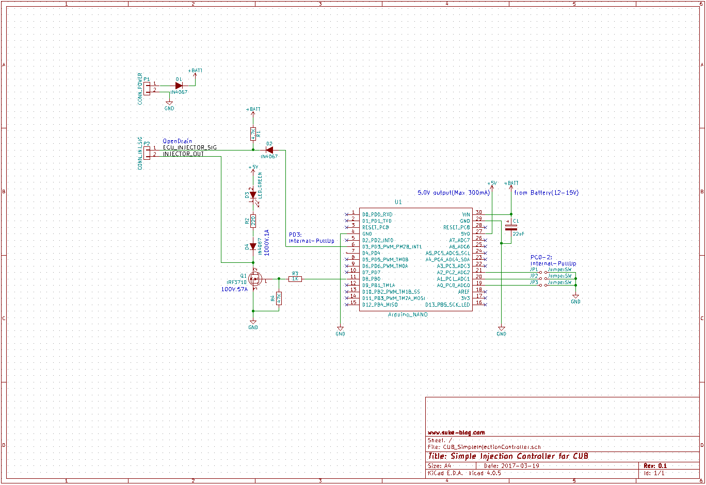Click the 'PC0-2: Internal-PullUp' note
Image resolution: width=706 pixels, height=485 pixels.
[553, 260]
